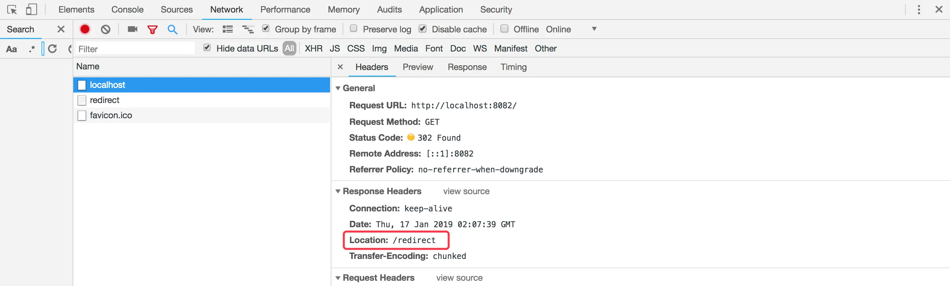Image resolution: width=950 pixels, height=286 pixels.
Task: Select the All filter type
Action: coord(289,48)
